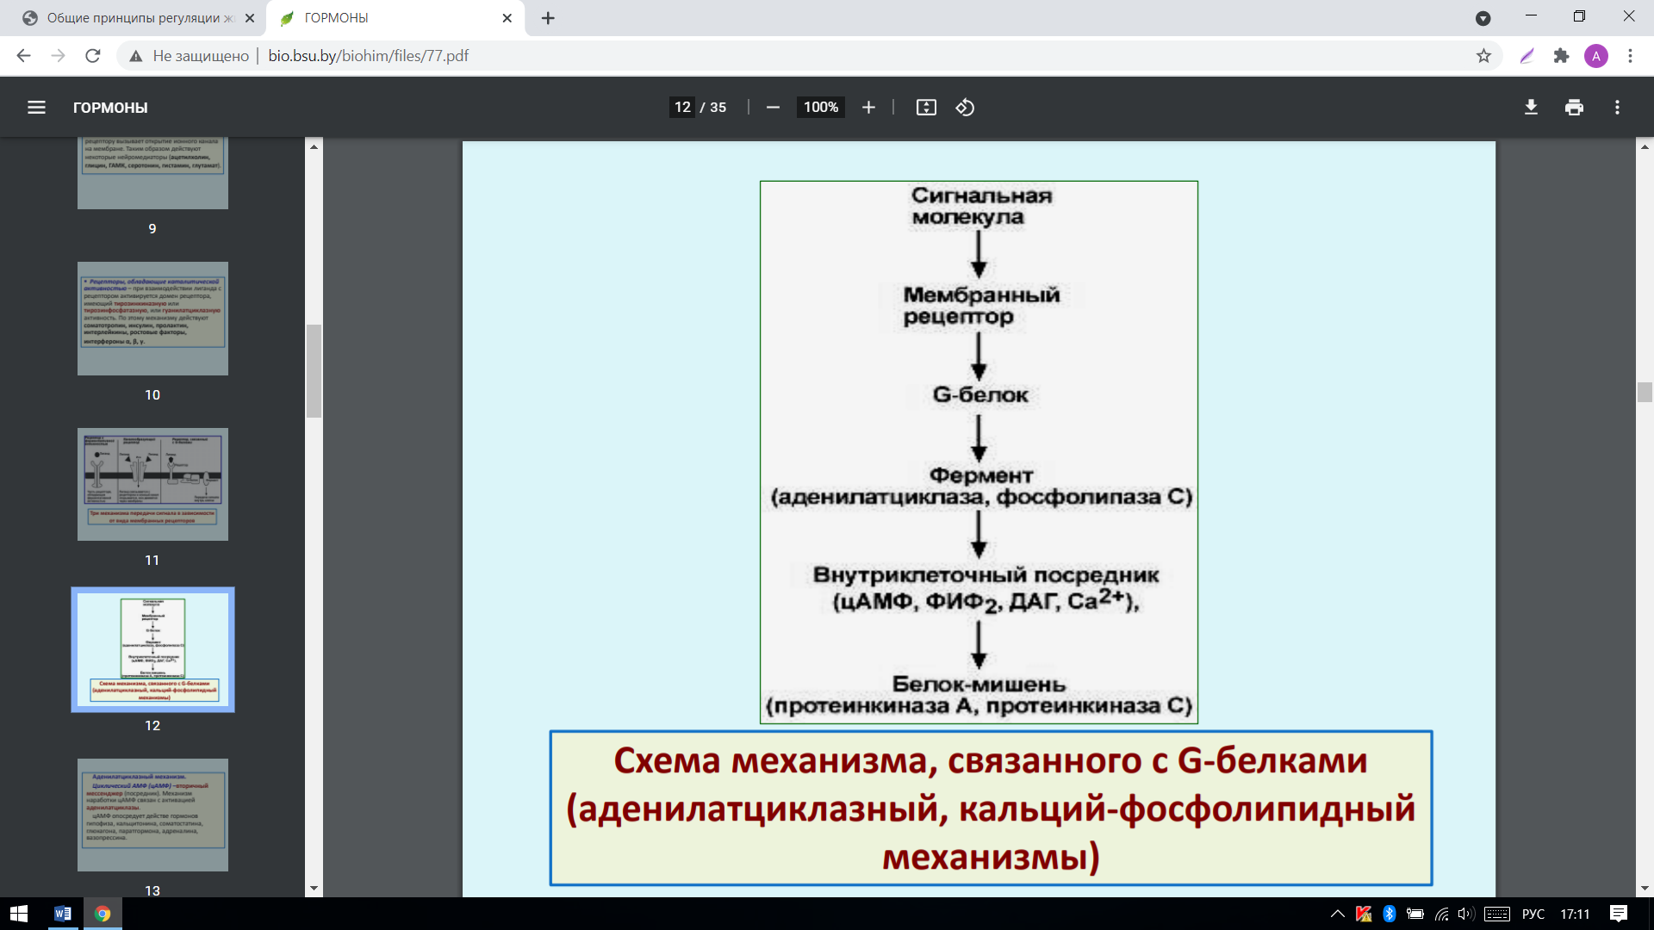Go back to the previous page in browser
The width and height of the screenshot is (1654, 930).
click(23, 56)
